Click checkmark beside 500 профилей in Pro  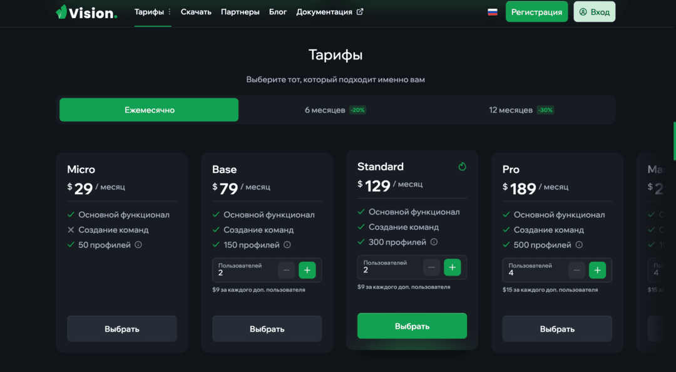click(x=506, y=245)
